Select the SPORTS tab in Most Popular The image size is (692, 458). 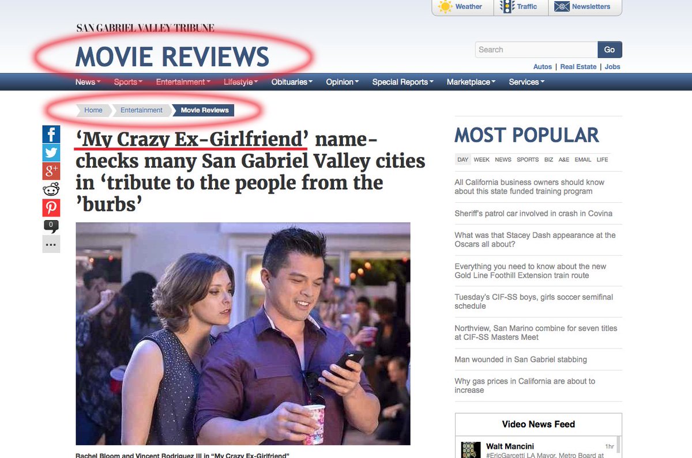coord(528,160)
